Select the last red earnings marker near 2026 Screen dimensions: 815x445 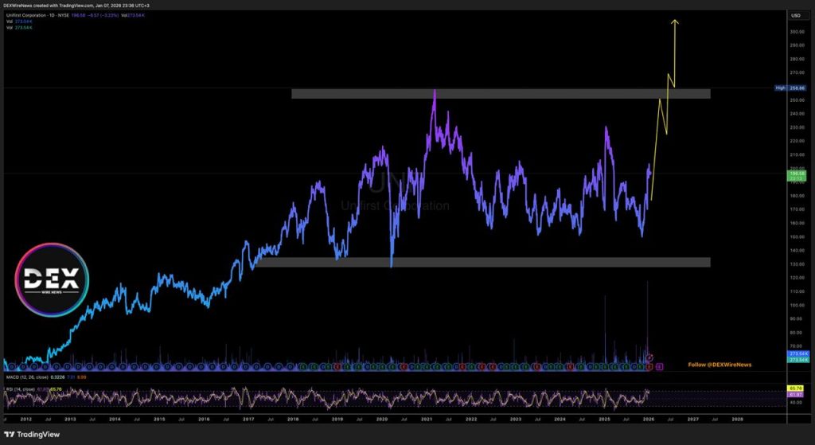click(x=650, y=365)
